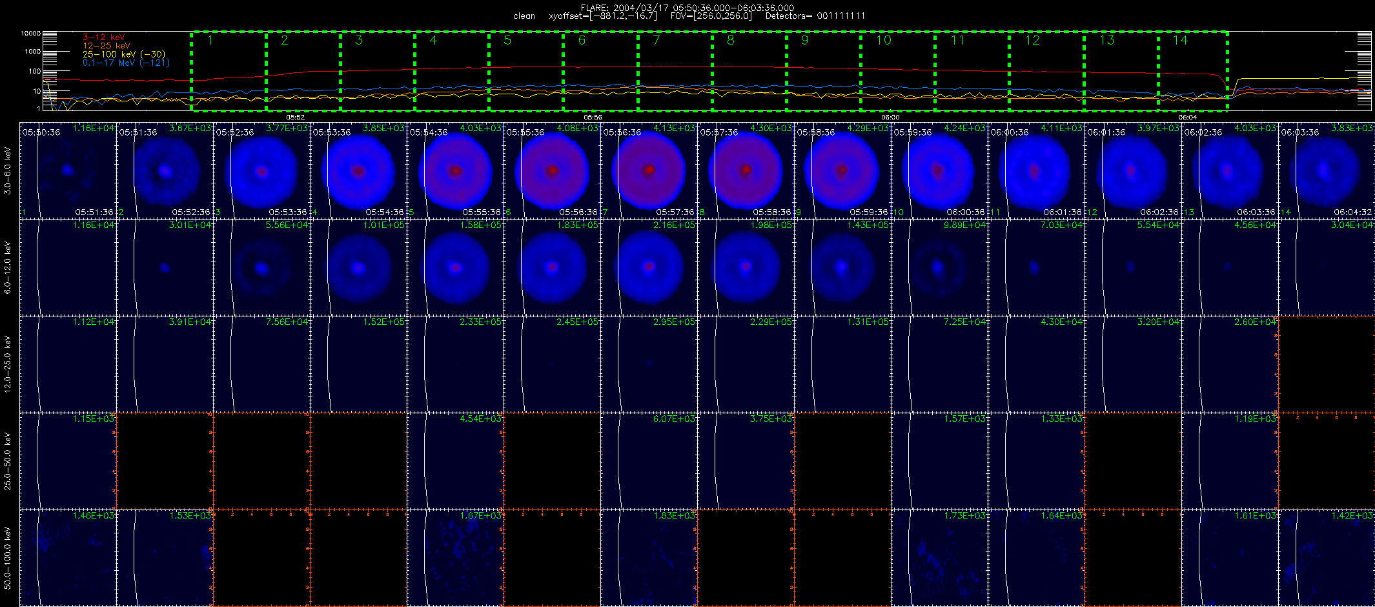Click the 7.56E+04 peak value

pyautogui.click(x=287, y=322)
